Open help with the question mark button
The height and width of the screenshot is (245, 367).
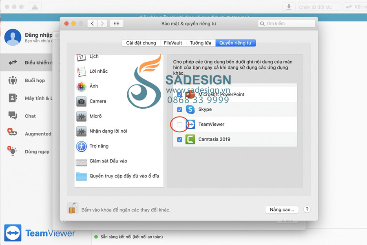[x=307, y=209]
